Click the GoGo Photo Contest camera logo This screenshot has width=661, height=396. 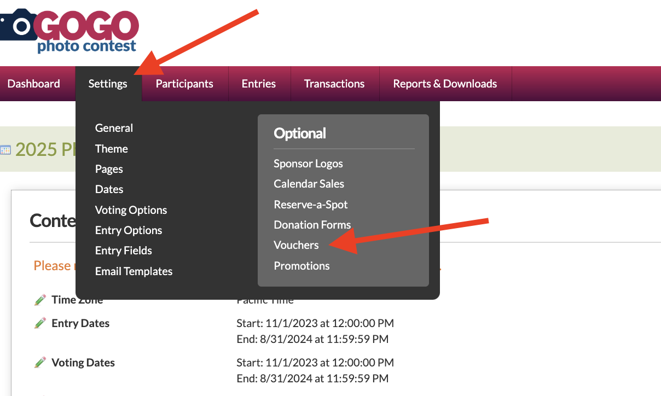click(68, 30)
